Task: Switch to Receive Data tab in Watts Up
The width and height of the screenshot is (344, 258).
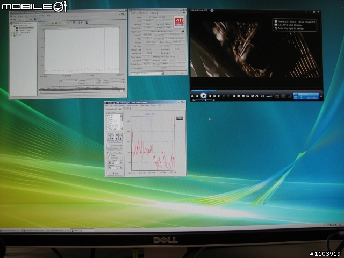Action: coord(111,109)
